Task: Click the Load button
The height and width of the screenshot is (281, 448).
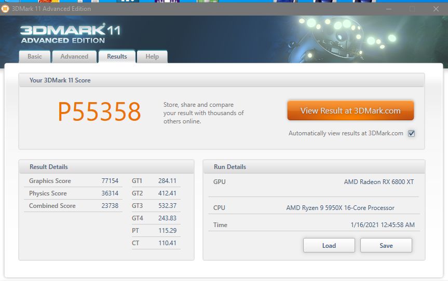Action: [x=329, y=245]
